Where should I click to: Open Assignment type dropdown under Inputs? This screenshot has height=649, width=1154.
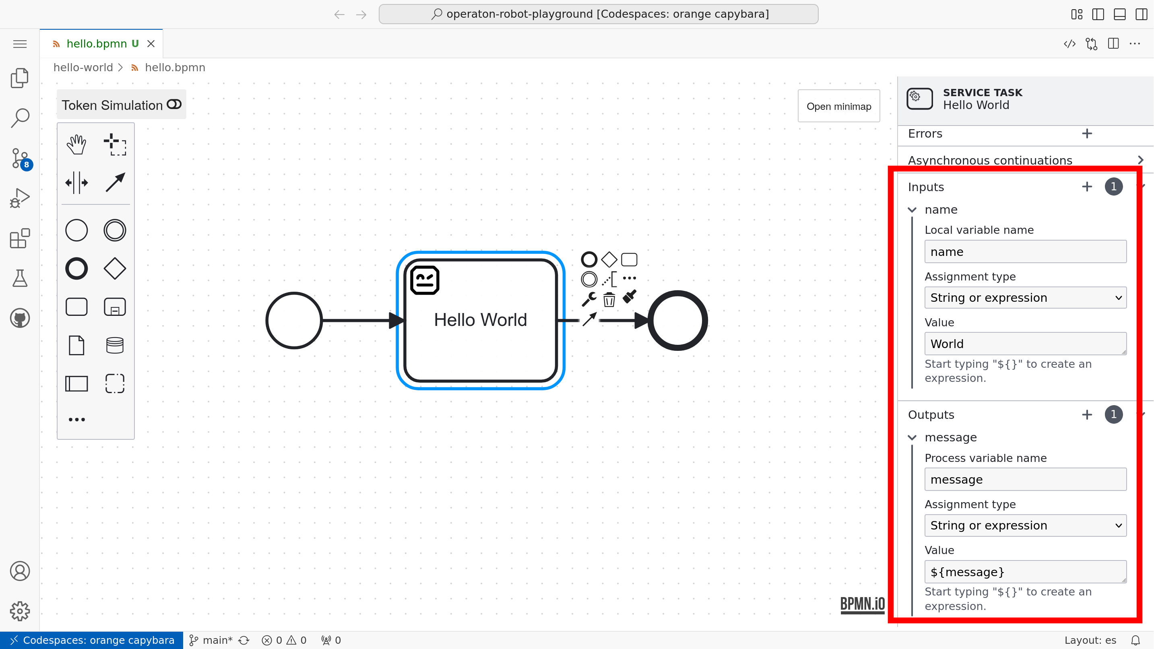[x=1025, y=297]
